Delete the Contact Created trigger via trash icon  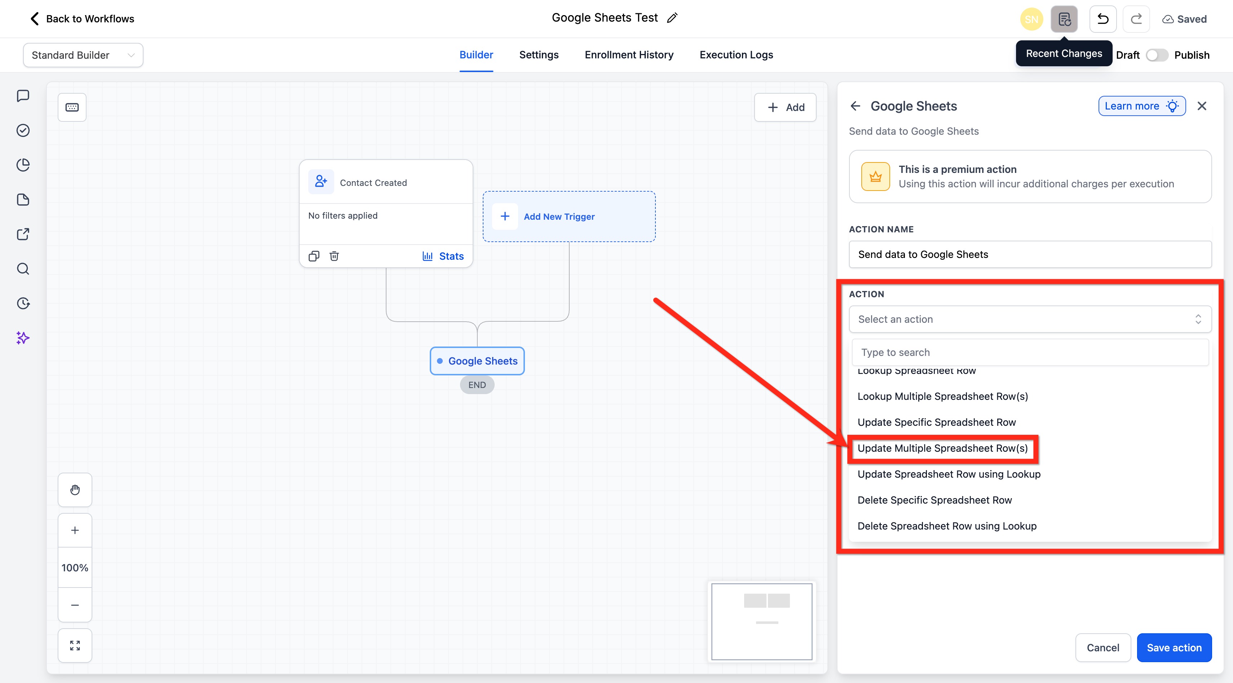coord(334,256)
